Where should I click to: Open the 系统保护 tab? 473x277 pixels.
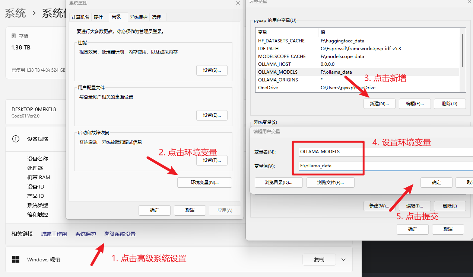pos(139,17)
